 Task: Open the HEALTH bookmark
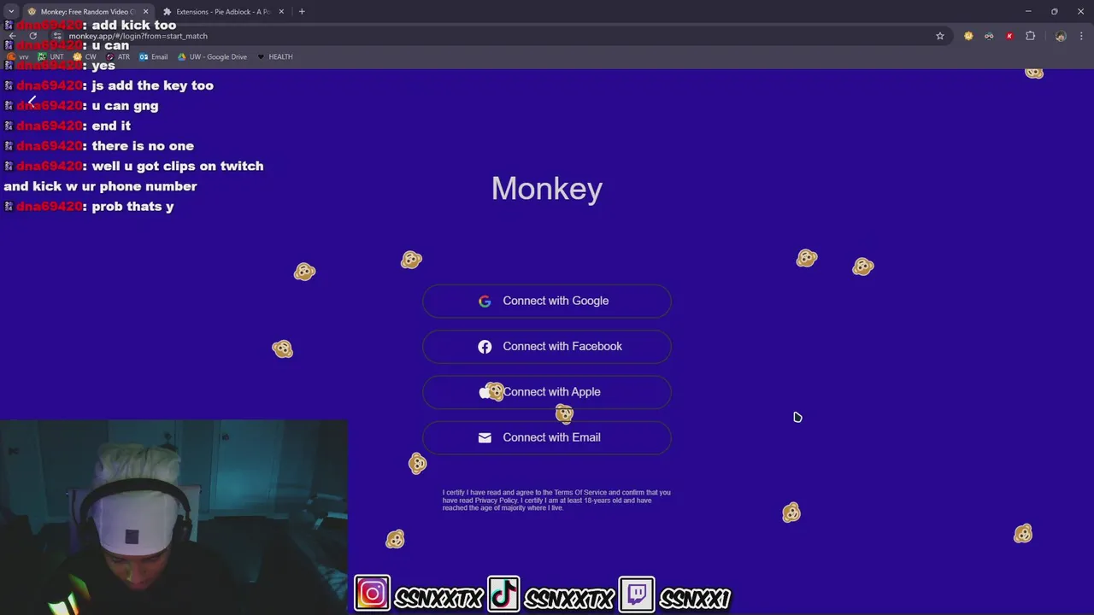tap(274, 57)
